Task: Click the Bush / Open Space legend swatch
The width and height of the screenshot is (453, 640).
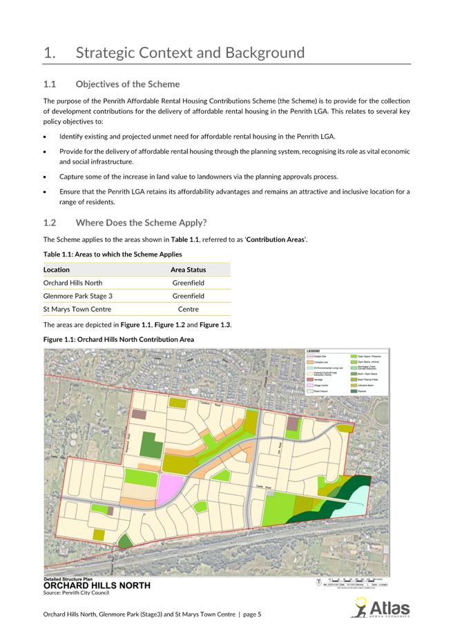Action: [354, 374]
